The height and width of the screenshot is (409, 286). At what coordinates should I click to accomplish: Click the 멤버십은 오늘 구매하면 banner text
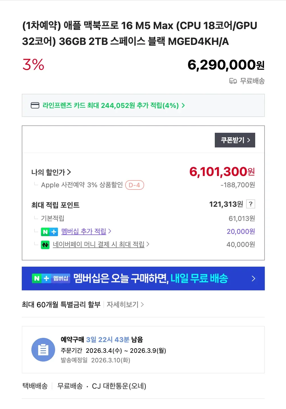pos(121,279)
